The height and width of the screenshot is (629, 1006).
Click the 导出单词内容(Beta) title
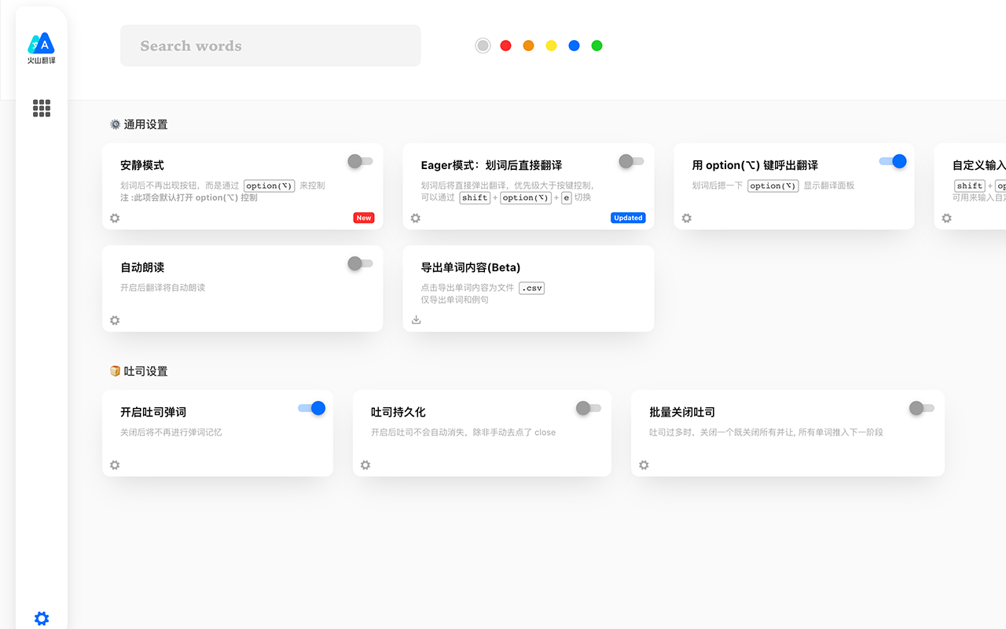pos(471,267)
